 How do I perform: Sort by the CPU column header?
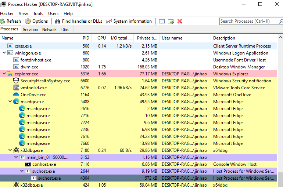point(101,38)
